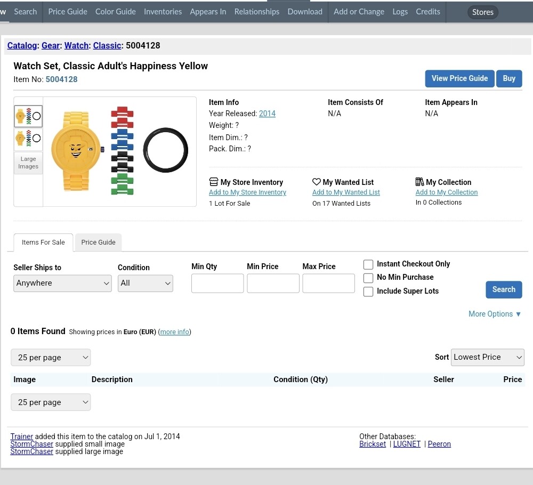Enable No Min Purchase option
Viewport: 533px width, 485px height.
pos(368,278)
